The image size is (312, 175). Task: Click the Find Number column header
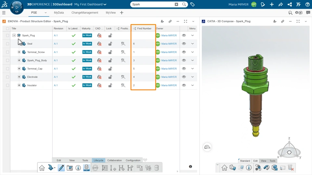pyautogui.click(x=143, y=29)
